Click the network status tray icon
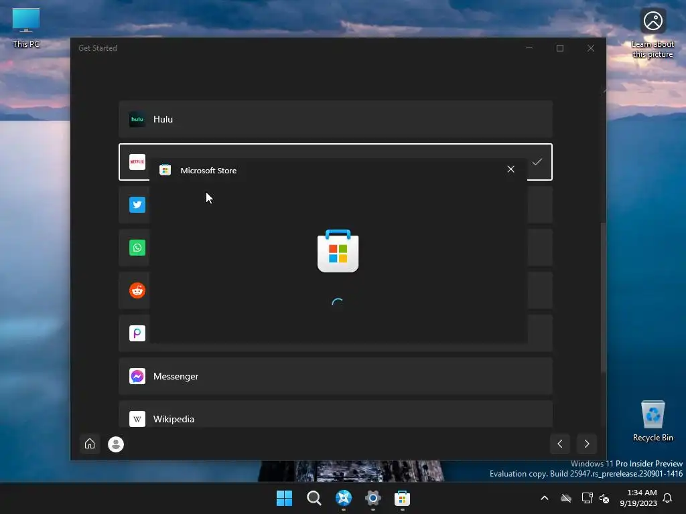This screenshot has width=686, height=514. (587, 498)
